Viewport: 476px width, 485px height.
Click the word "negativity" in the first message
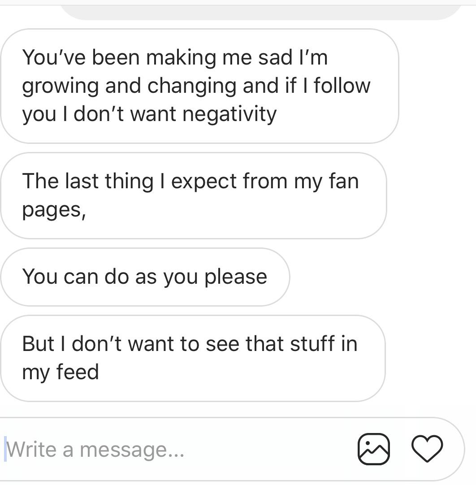(229, 114)
